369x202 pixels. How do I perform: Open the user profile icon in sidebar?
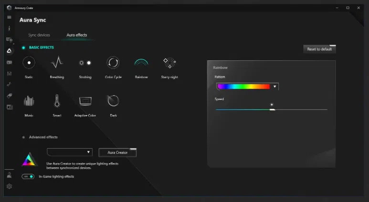9,175
